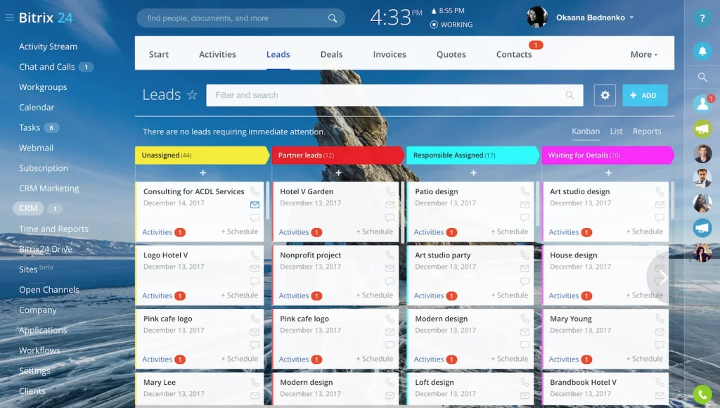
Task: Switch to the Deals tab
Action: click(331, 53)
